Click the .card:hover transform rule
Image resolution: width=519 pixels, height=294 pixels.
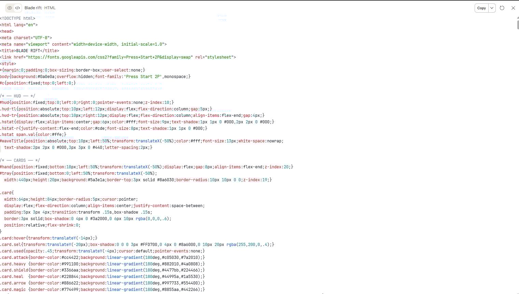(48, 238)
